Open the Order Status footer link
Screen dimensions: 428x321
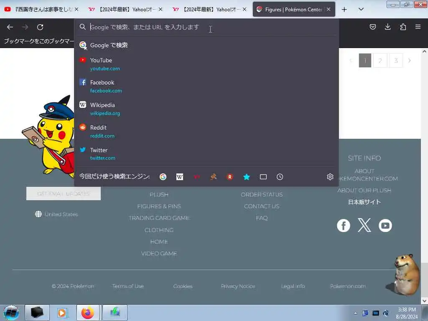262,195
